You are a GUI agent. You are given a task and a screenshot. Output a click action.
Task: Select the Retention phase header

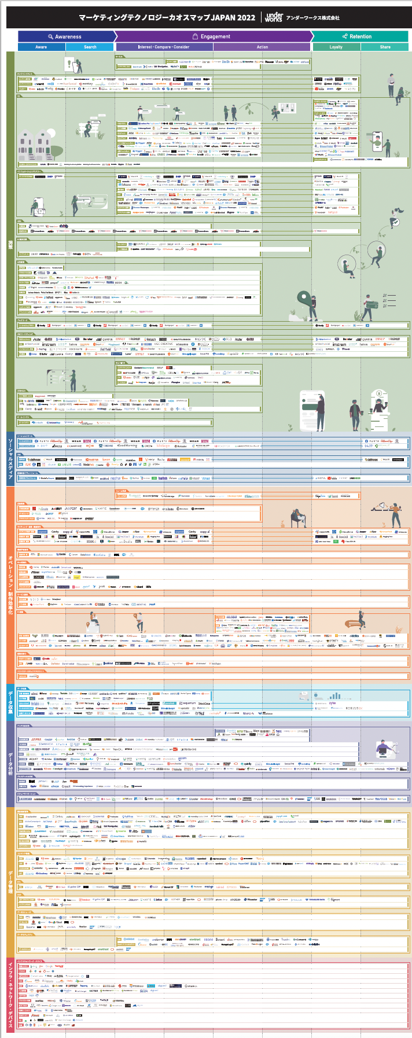(360, 36)
